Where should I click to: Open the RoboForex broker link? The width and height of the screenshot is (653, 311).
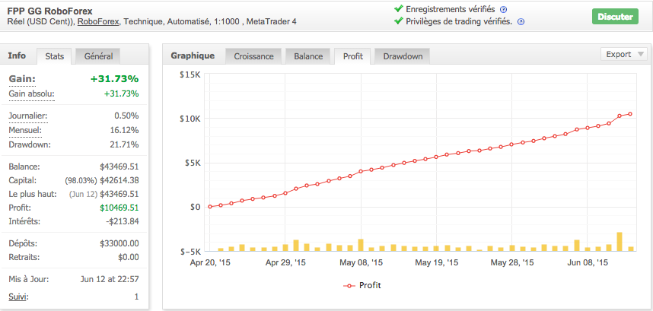[97, 22]
